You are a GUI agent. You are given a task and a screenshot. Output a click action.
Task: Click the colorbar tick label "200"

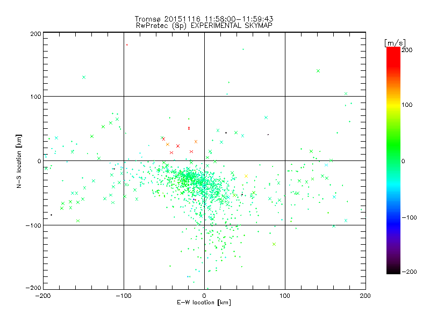point(407,50)
